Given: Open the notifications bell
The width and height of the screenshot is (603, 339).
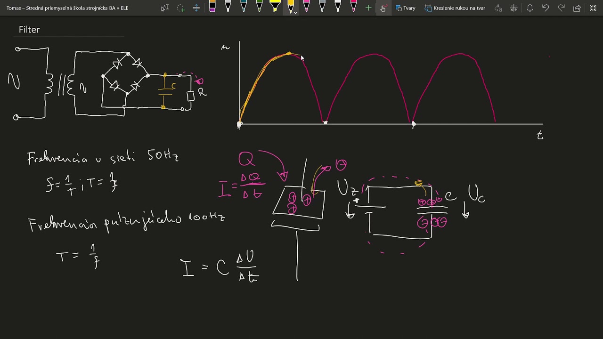Looking at the screenshot, I should tap(530, 8).
